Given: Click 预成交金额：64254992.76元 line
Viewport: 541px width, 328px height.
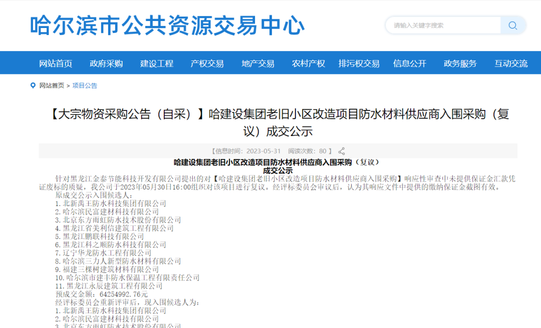Looking at the screenshot, I should pyautogui.click(x=101, y=294).
